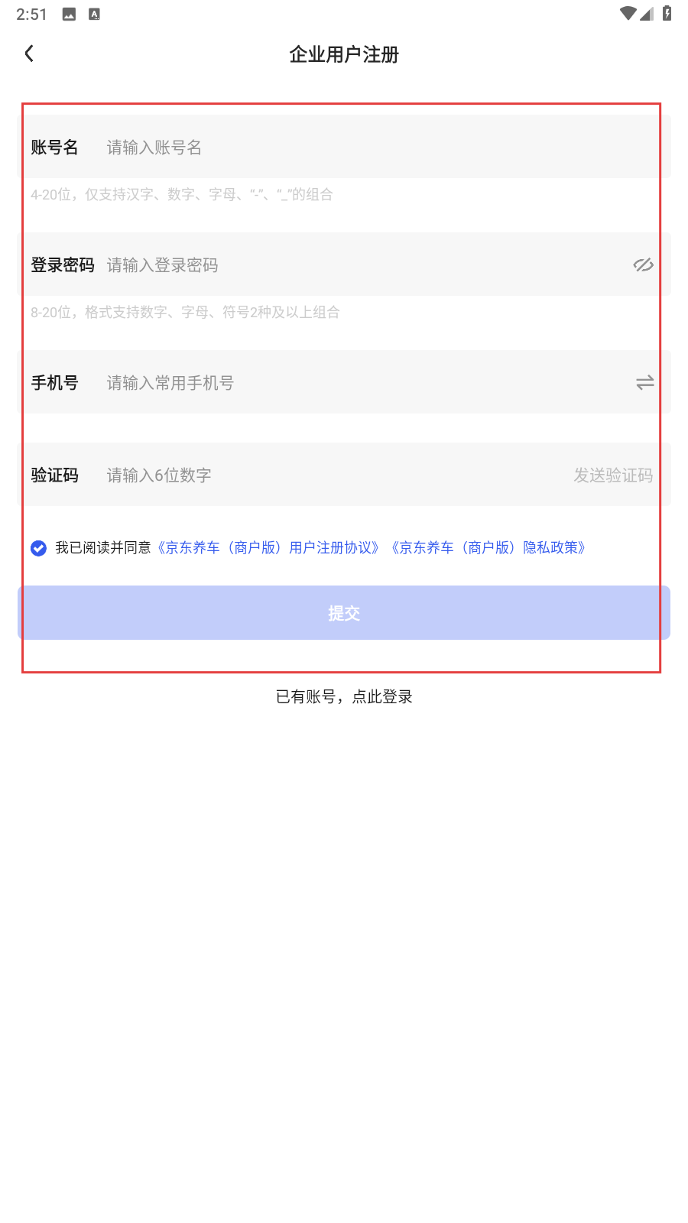Tap the 2:51 clock in status bar
The width and height of the screenshot is (688, 1223).
pyautogui.click(x=31, y=14)
